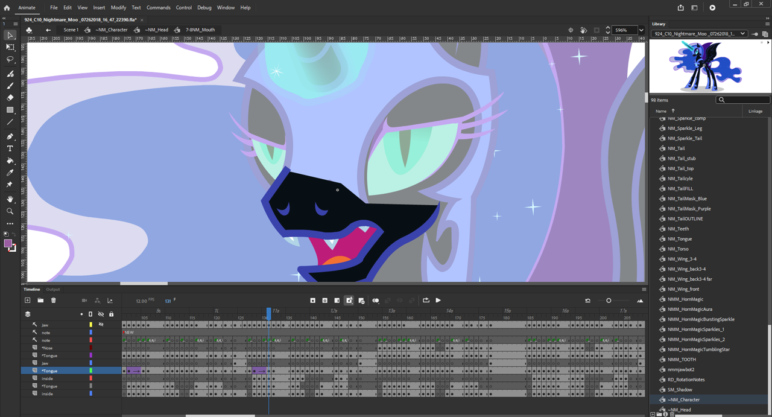
Task: Return to Scene 1 via the breadcrumb
Action: [x=71, y=30]
